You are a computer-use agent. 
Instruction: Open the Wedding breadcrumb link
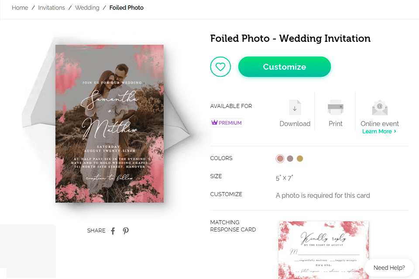tap(87, 8)
